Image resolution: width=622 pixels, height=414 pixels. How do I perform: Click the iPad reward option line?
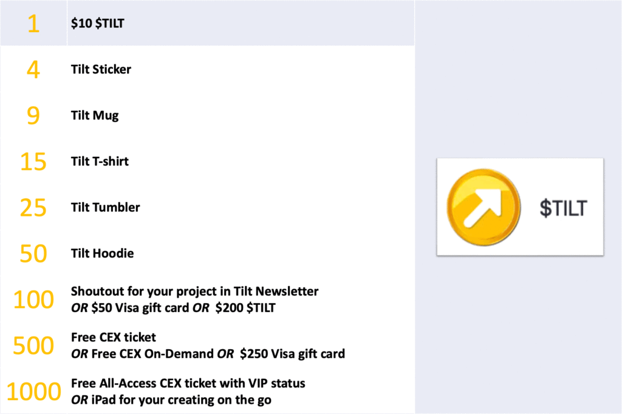171,399
